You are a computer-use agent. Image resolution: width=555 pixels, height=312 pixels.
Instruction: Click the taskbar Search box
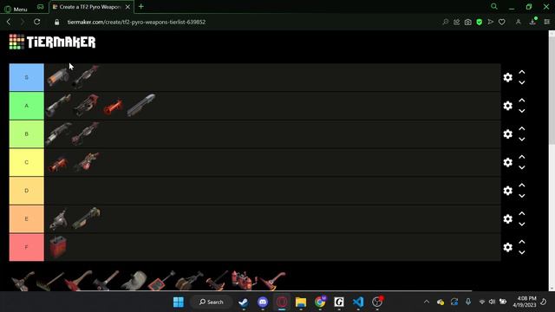tap(212, 302)
